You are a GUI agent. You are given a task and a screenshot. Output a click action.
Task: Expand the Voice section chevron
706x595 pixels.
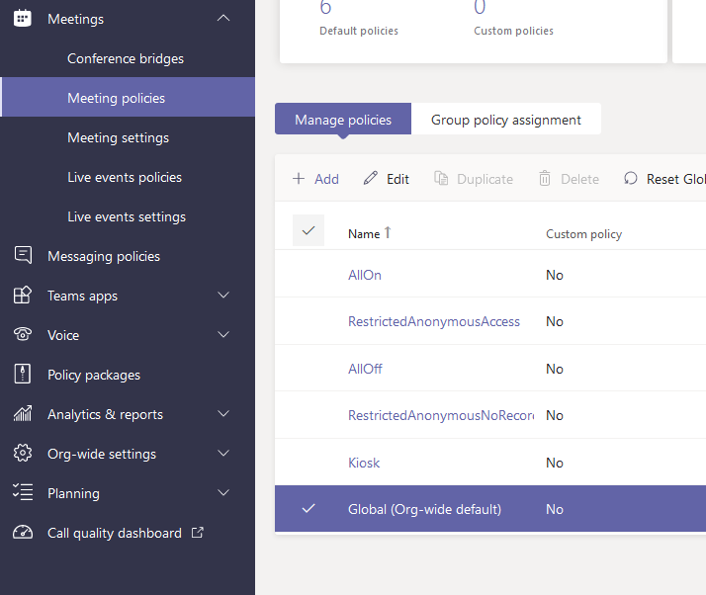[223, 334]
